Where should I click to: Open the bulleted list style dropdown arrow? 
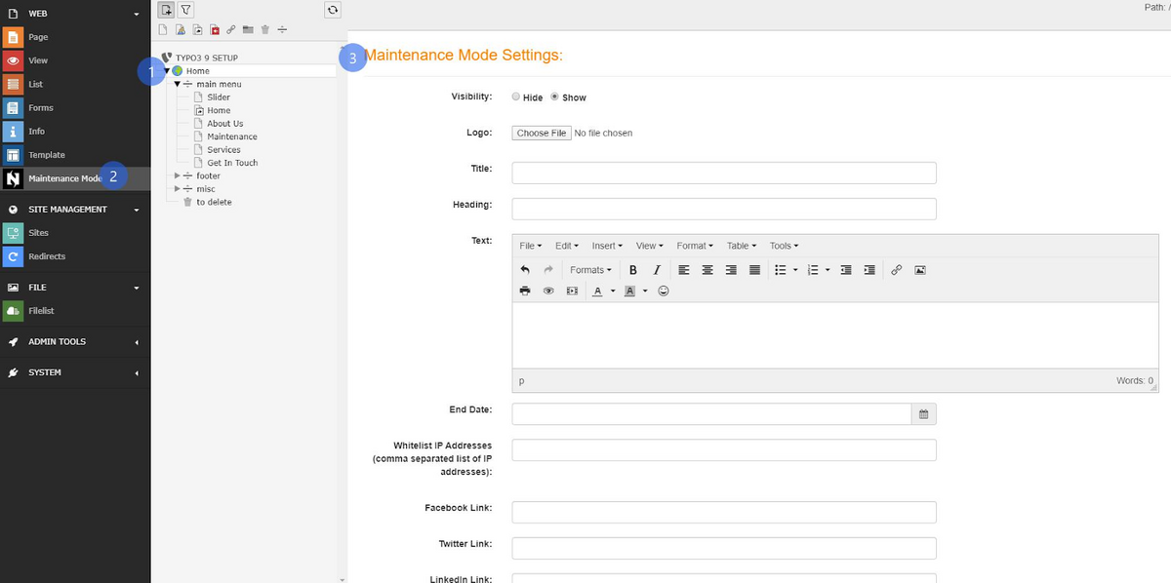click(x=794, y=270)
